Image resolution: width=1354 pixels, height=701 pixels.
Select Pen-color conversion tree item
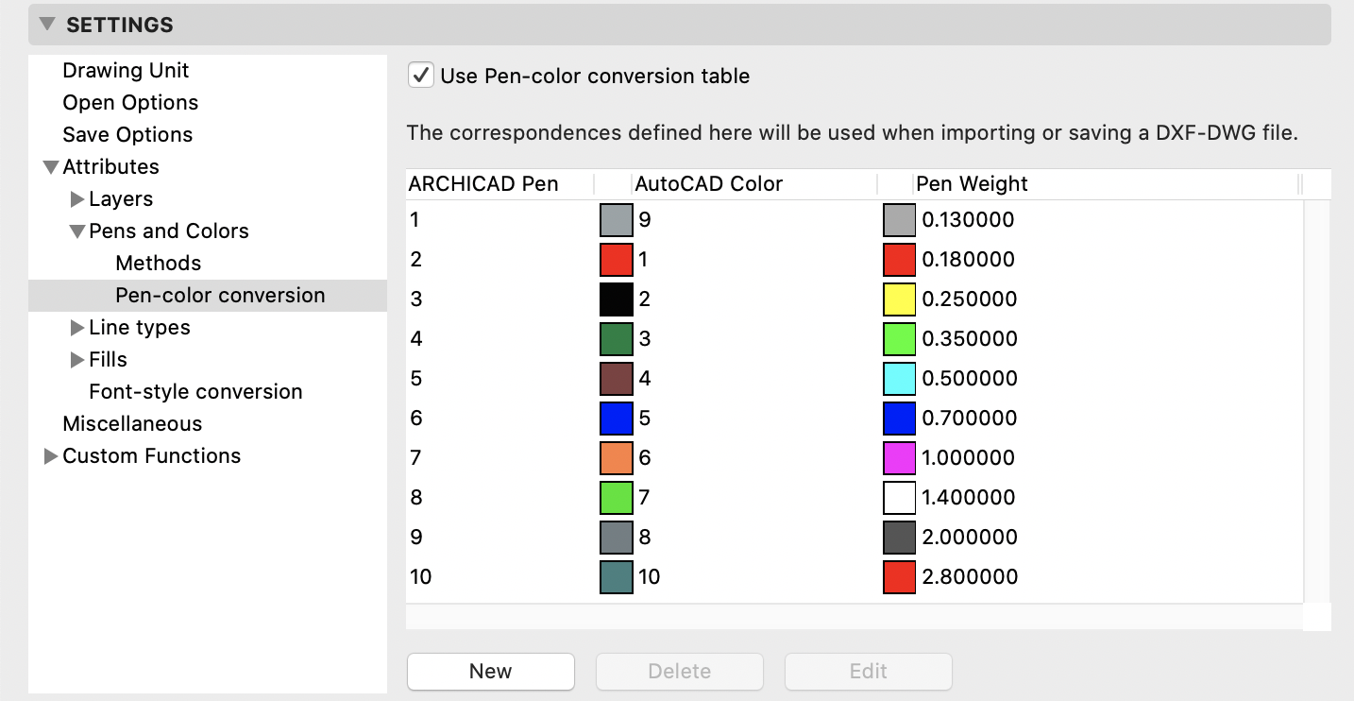(x=208, y=296)
